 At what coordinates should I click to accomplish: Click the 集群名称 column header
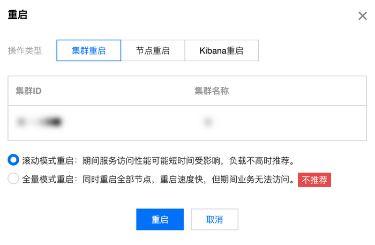coord(212,91)
